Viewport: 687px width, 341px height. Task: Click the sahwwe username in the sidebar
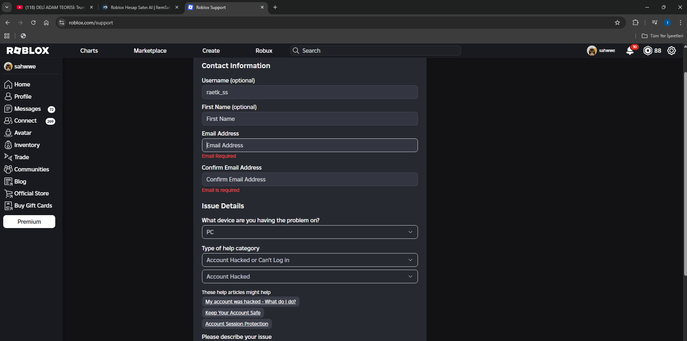click(25, 66)
